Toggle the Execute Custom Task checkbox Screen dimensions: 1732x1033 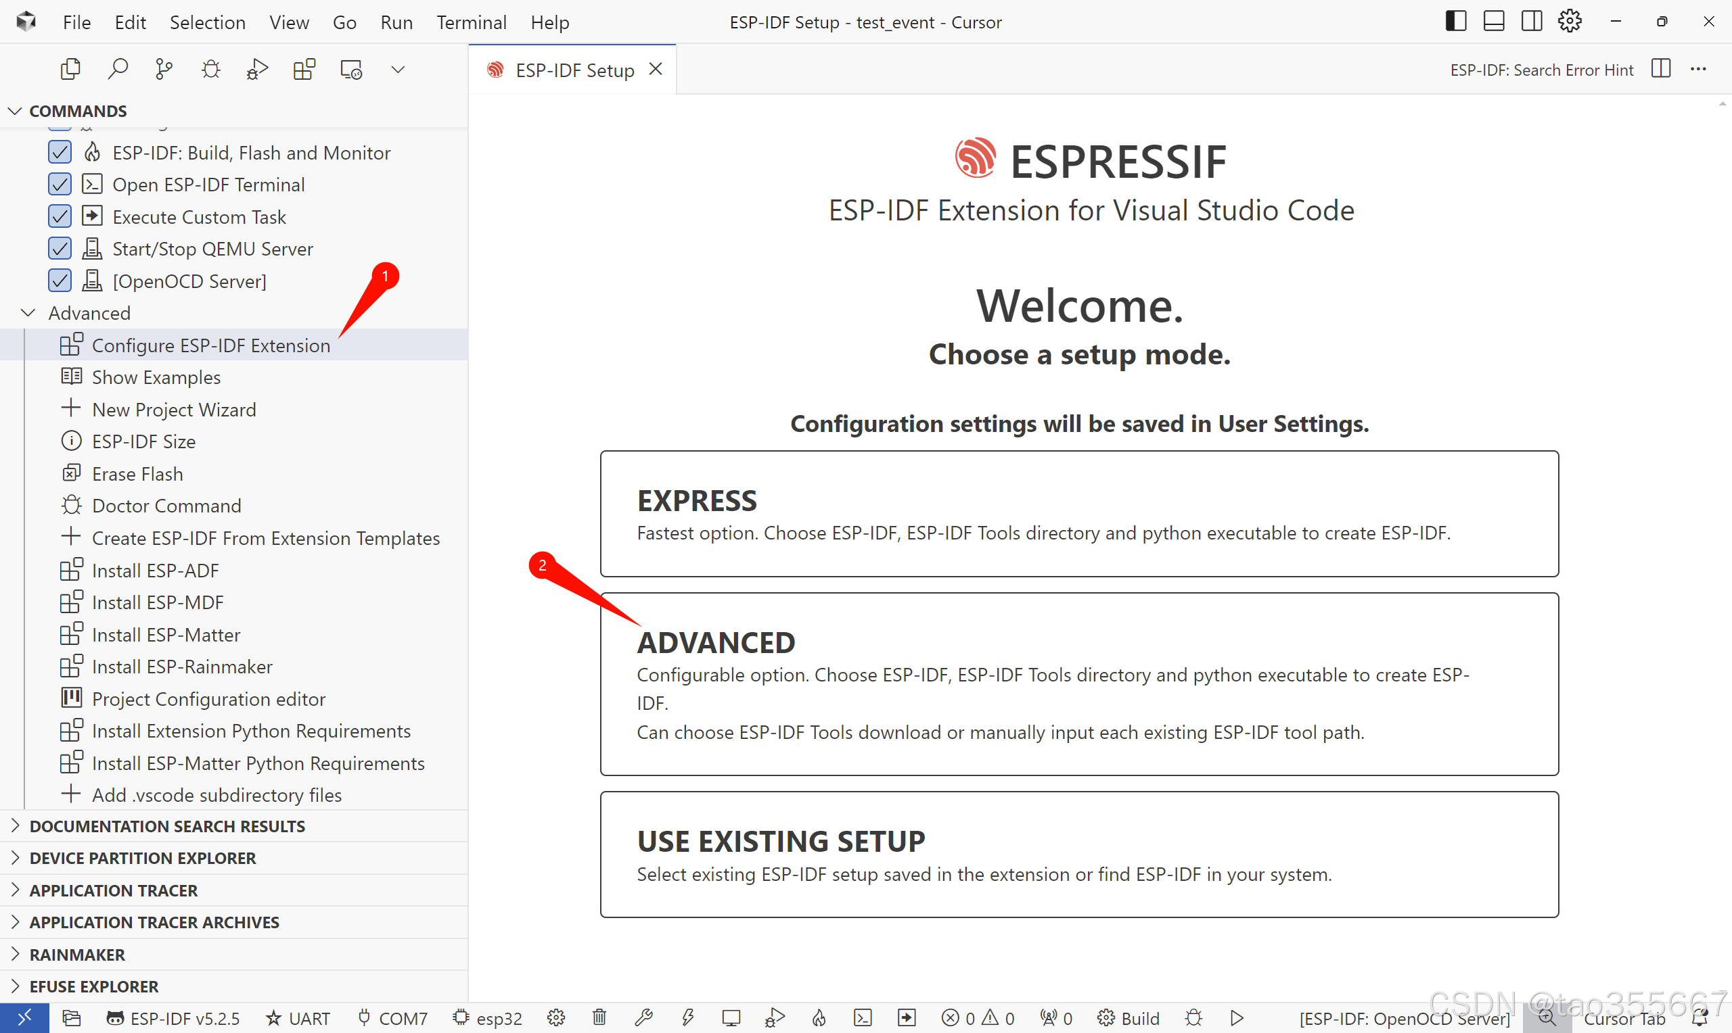tap(60, 216)
